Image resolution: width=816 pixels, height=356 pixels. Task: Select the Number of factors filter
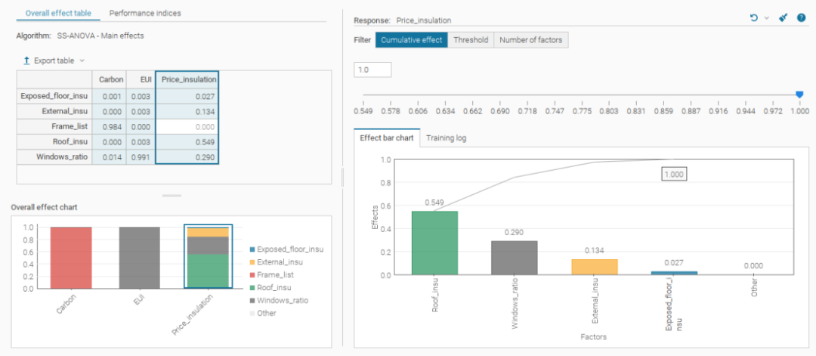[x=531, y=40]
